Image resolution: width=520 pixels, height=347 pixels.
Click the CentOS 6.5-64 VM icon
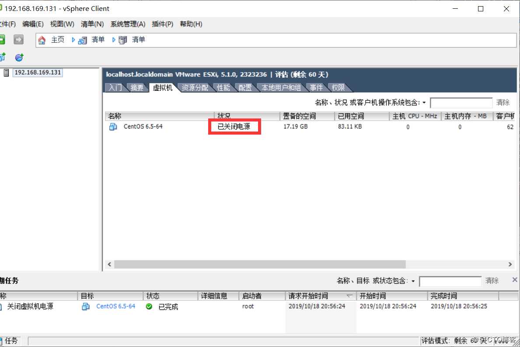(113, 127)
